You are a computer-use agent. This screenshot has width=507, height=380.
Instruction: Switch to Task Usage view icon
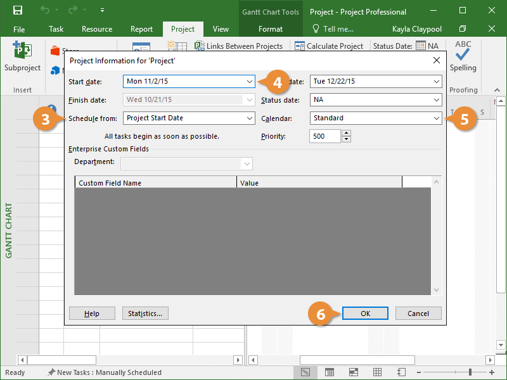[x=330, y=372]
